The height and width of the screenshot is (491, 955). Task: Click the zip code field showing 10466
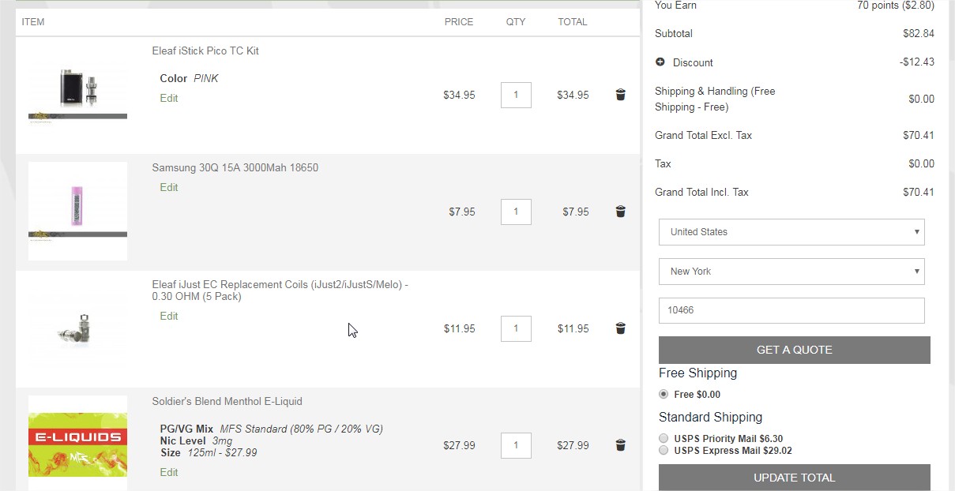pos(791,310)
